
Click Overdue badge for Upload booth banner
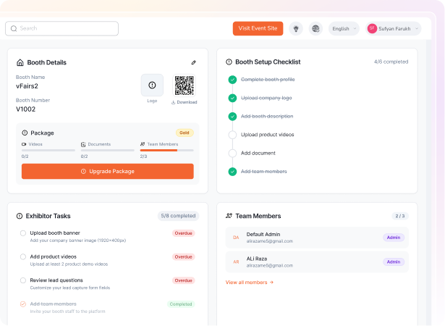pos(183,233)
